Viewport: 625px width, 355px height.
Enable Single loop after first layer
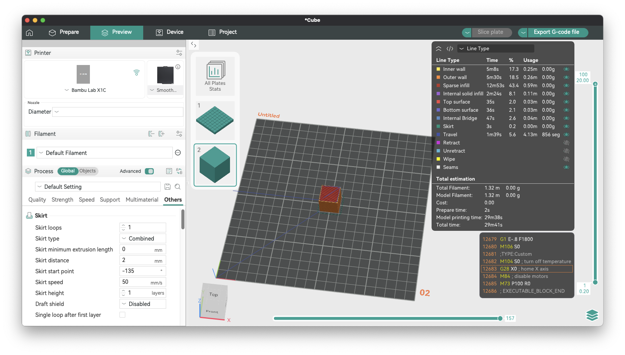123,315
